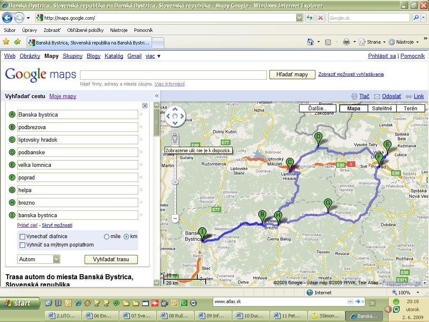Click the map pan navigation control

coord(175,116)
